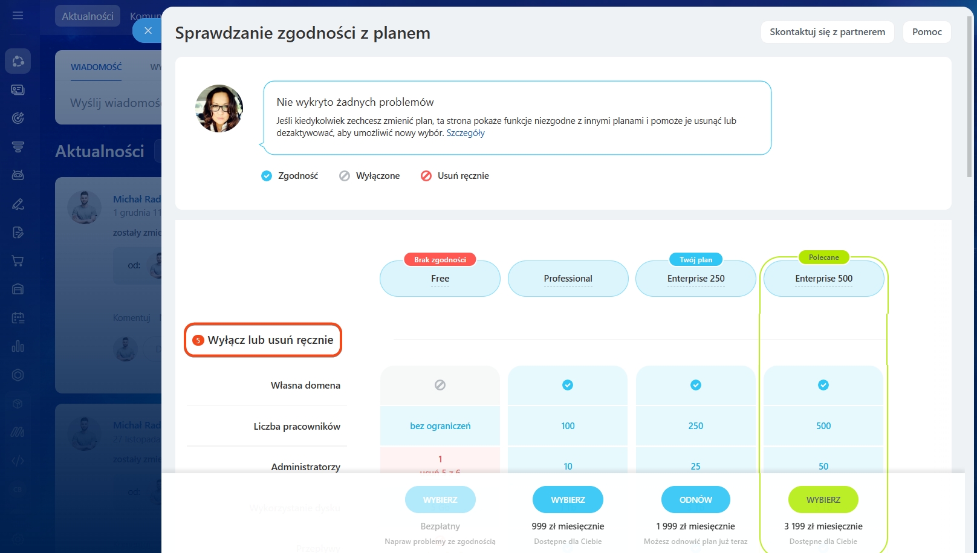Open the Szczegóły link

point(465,133)
